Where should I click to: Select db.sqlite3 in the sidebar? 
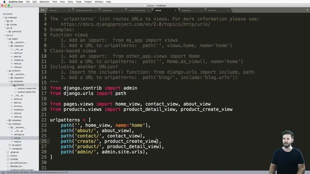16,145
